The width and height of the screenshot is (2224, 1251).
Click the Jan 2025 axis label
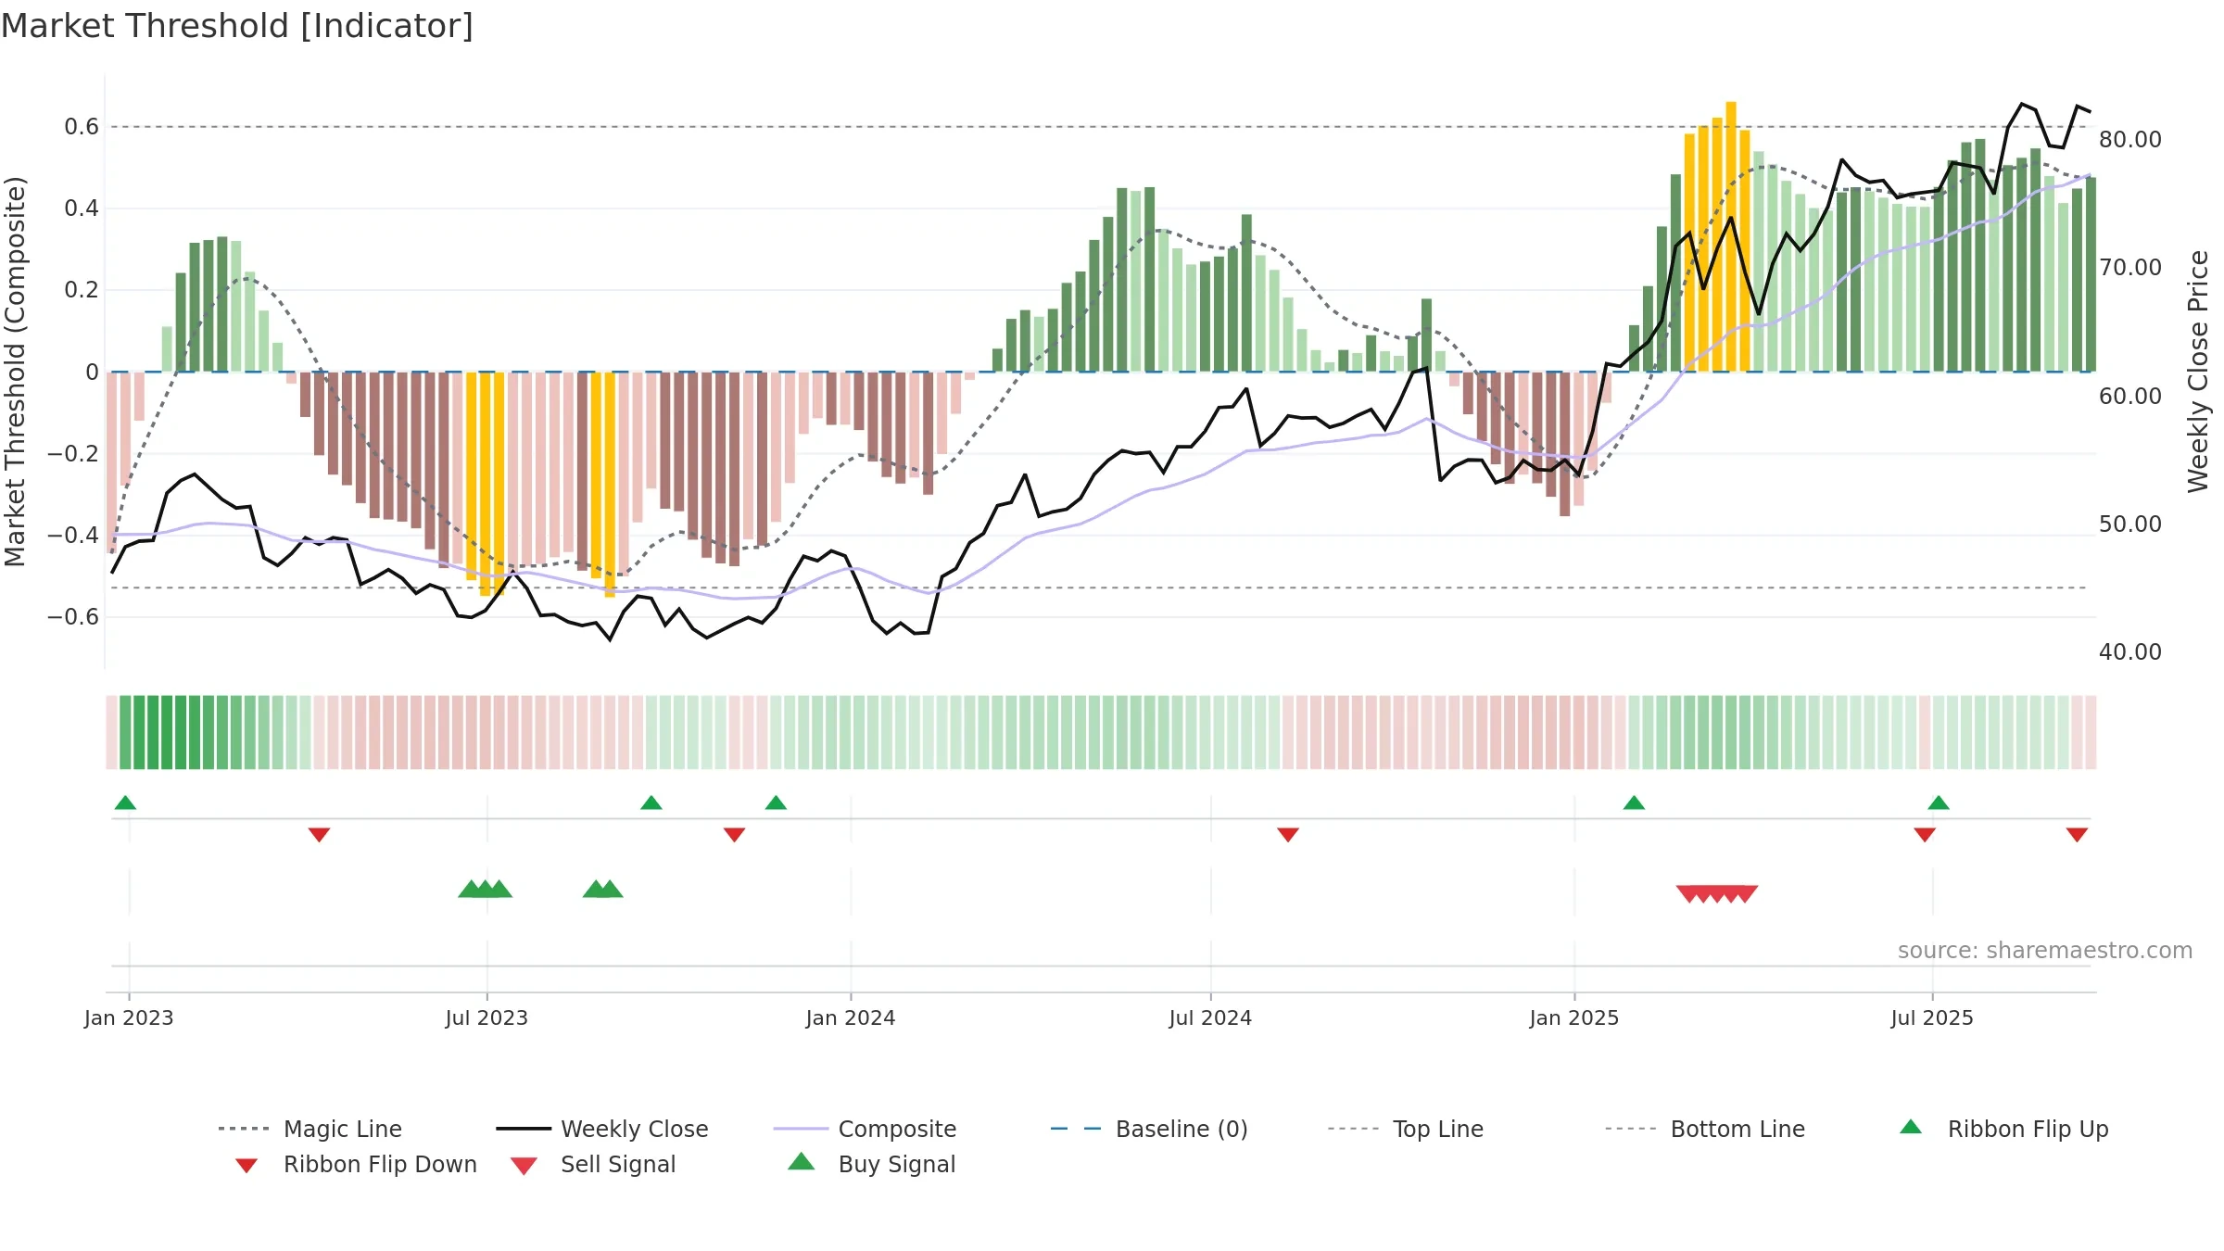click(x=1574, y=1017)
